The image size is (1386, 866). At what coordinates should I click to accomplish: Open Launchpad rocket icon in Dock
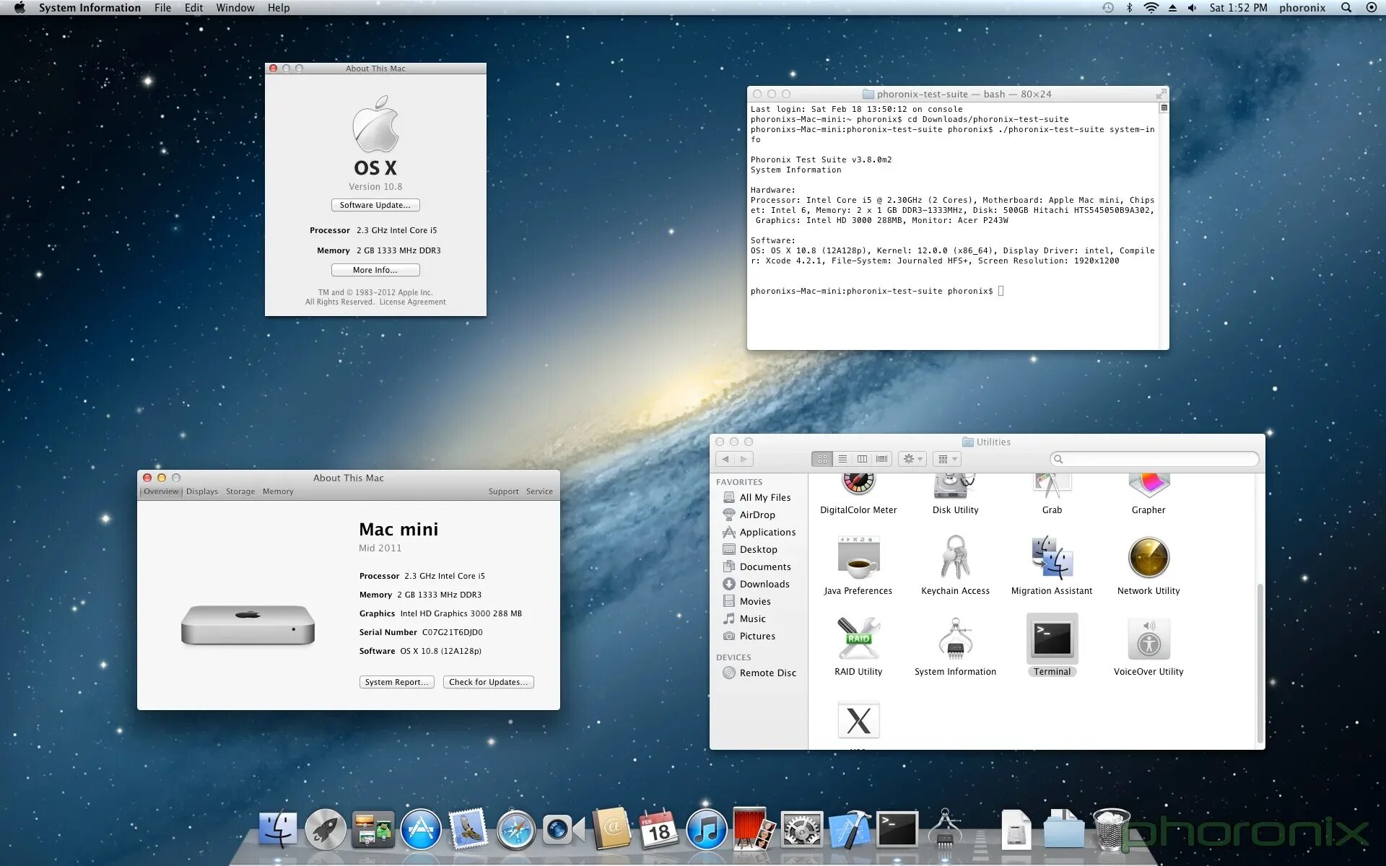point(326,828)
